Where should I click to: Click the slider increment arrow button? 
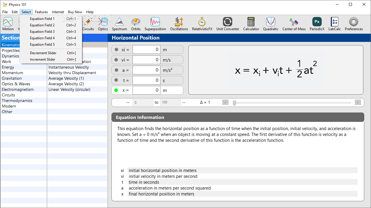tap(358, 102)
